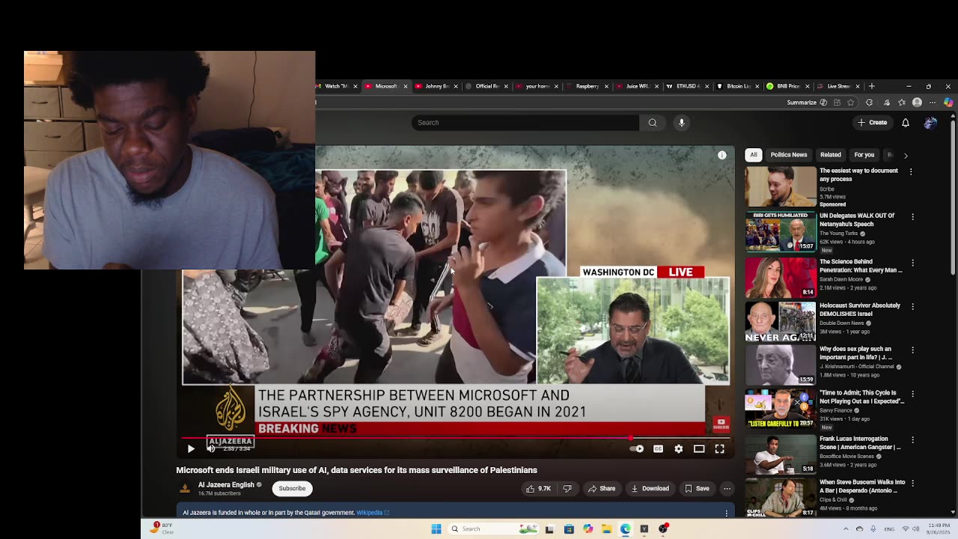Screen dimensions: 958x539
Task: Click the video info card icon
Action: tap(722, 155)
